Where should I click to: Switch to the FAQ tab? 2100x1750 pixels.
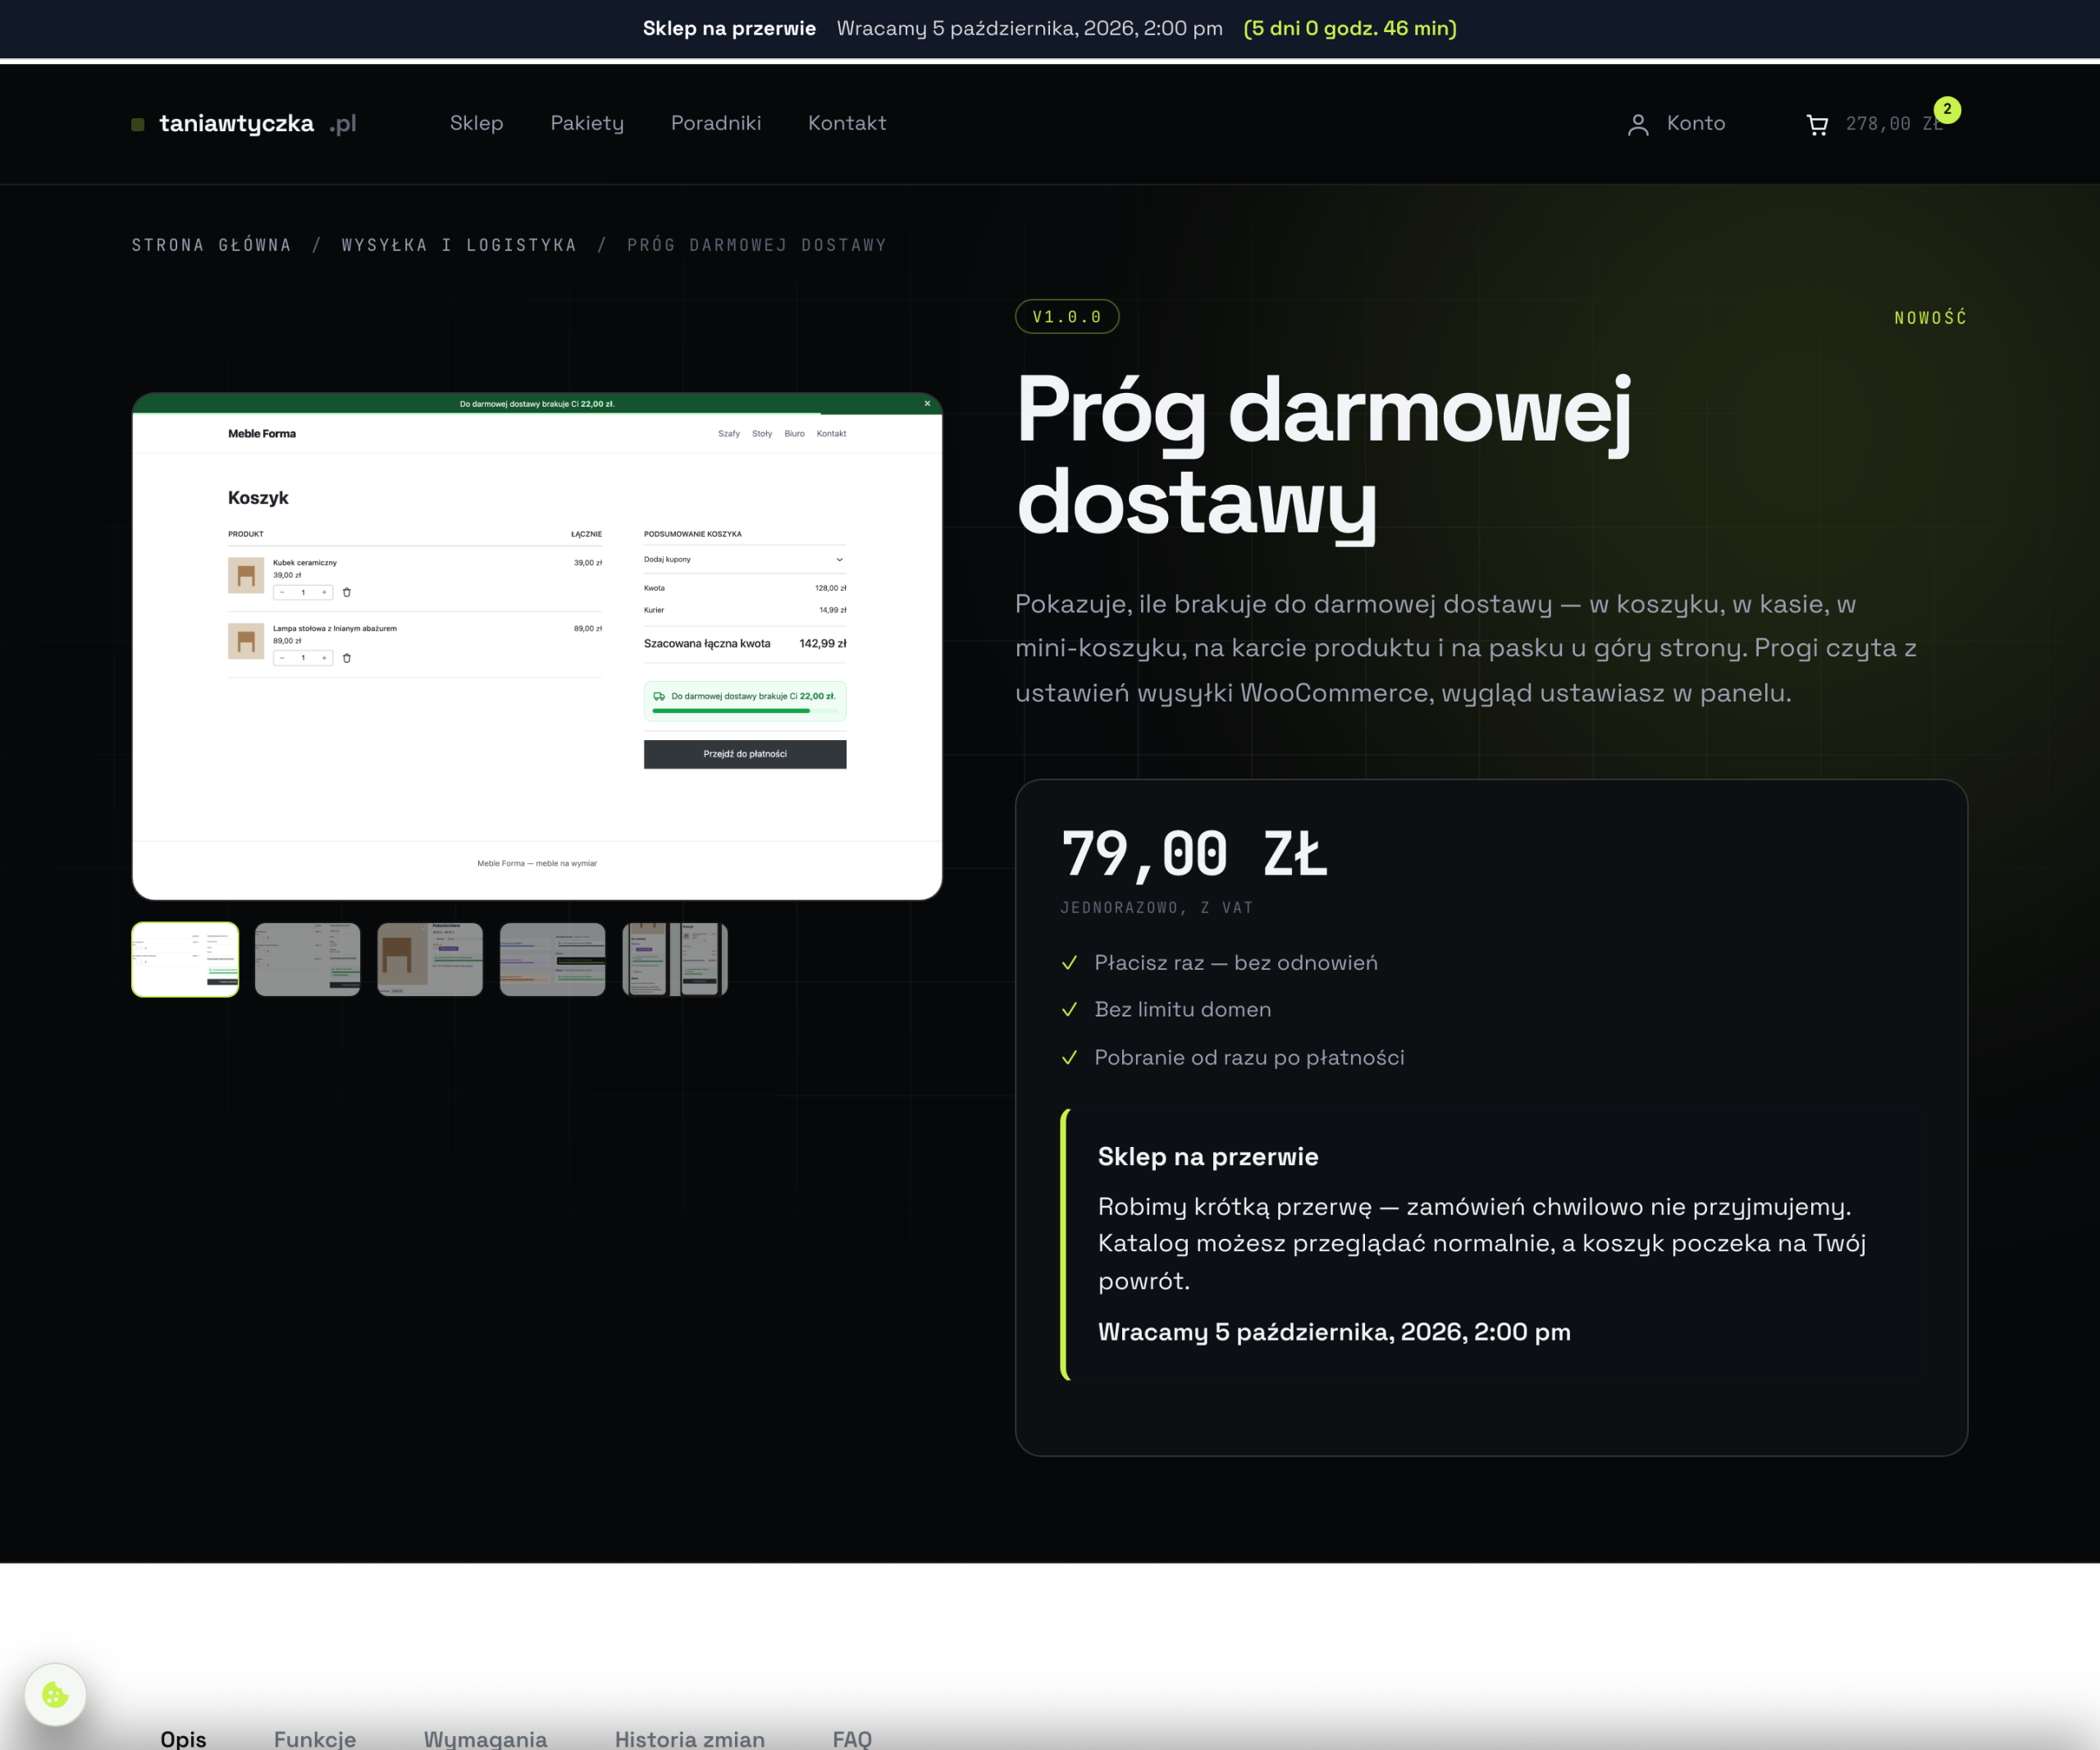pyautogui.click(x=852, y=1738)
